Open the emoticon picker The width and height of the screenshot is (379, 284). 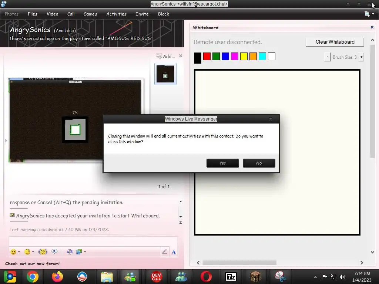click(x=13, y=252)
